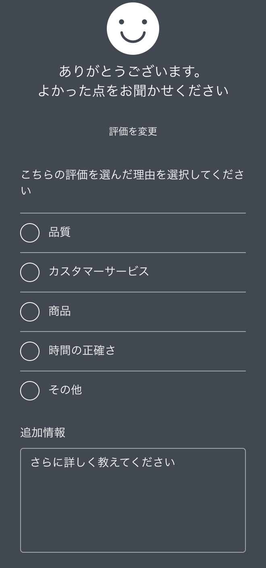Click the reason selection heading text

click(133, 182)
